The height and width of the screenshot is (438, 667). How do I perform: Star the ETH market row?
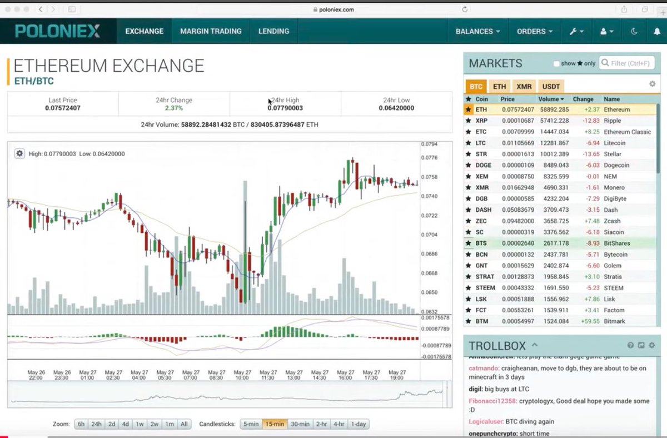[469, 109]
